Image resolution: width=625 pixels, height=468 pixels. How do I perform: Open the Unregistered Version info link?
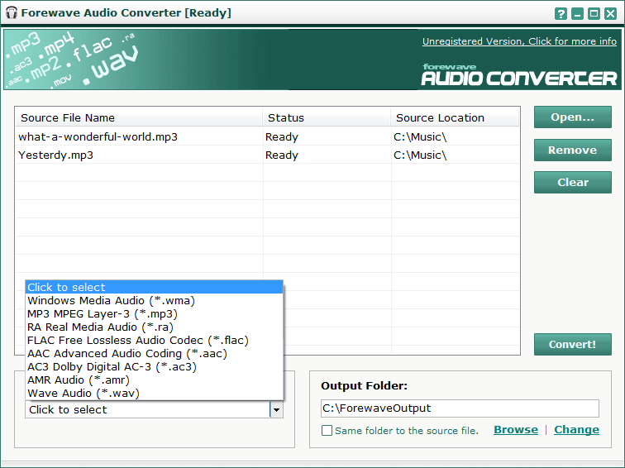(519, 41)
